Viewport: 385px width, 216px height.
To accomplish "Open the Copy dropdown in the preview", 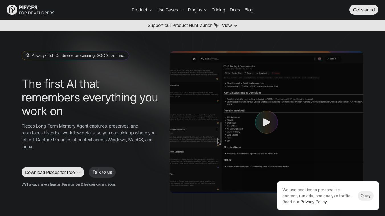I will 249,73.
